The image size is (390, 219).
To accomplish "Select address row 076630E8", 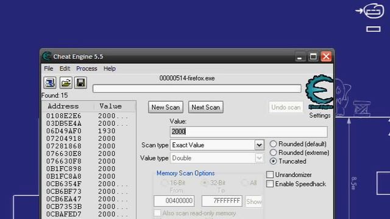I will click(89, 154).
